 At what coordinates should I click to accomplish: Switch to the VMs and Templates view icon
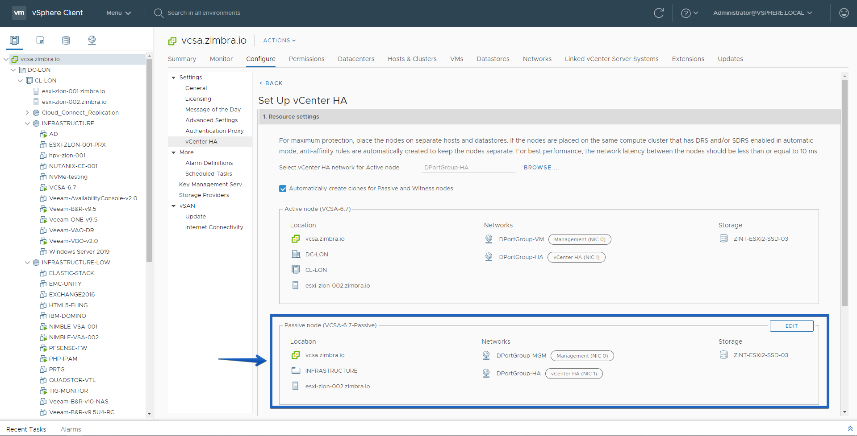[40, 41]
